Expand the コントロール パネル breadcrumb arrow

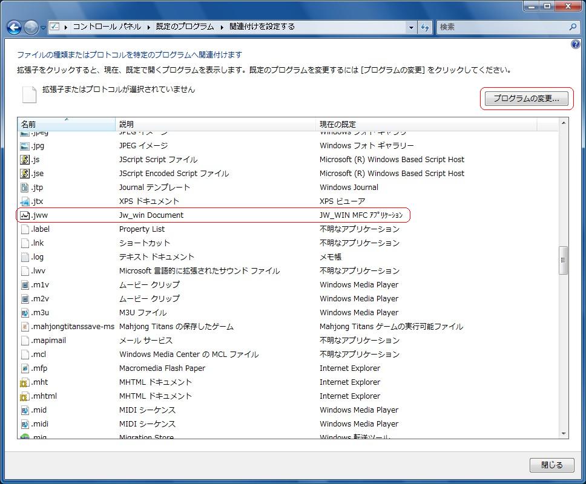click(148, 27)
